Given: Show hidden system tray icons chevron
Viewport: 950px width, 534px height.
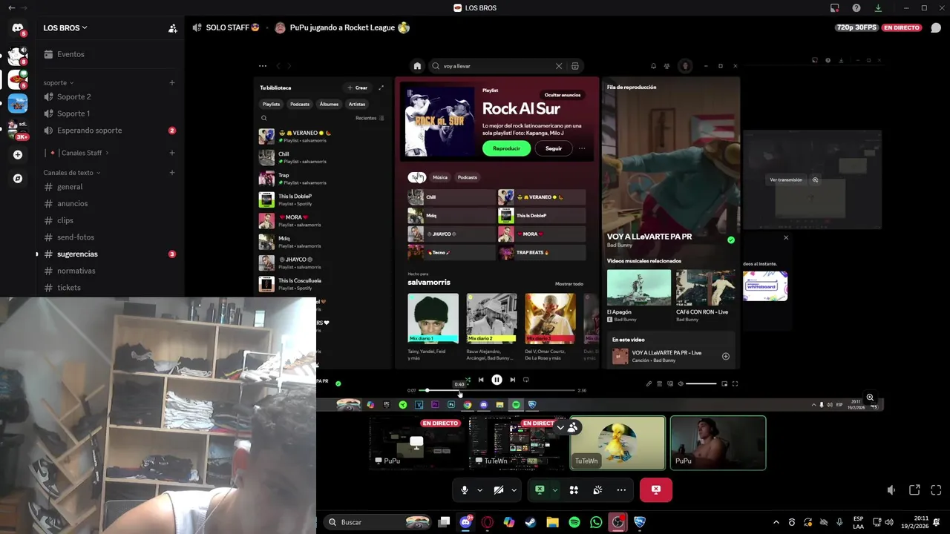Looking at the screenshot, I should (x=776, y=522).
